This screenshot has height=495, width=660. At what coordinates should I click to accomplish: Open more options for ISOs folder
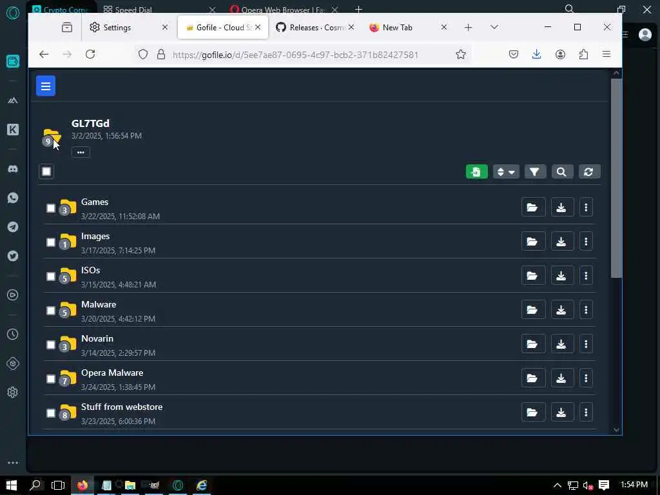pos(586,275)
